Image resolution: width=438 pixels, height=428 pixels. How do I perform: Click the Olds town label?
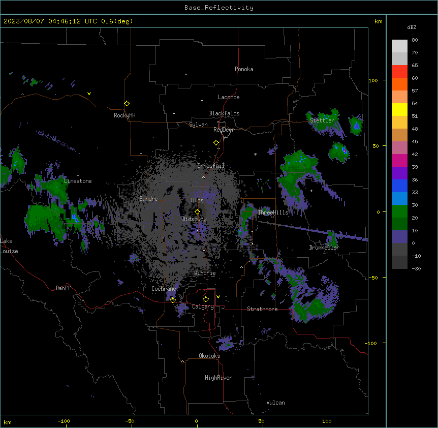click(x=197, y=200)
